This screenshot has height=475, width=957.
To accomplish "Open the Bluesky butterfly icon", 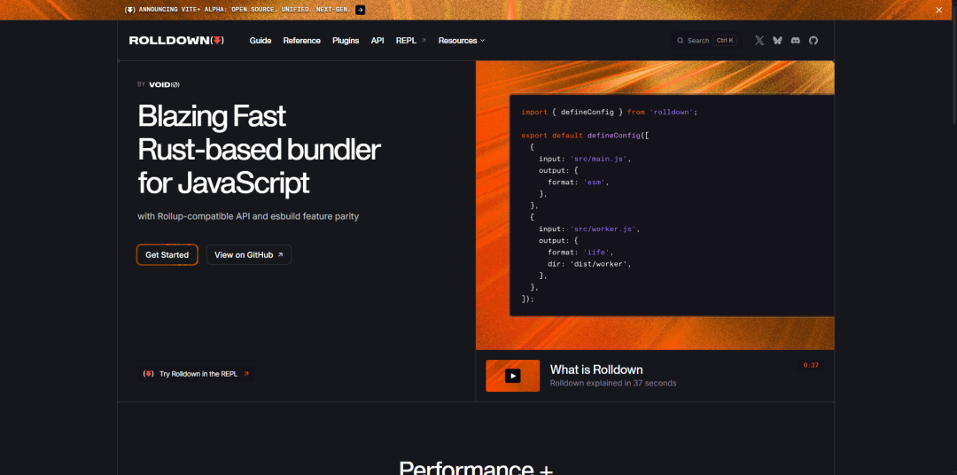I will pyautogui.click(x=777, y=40).
